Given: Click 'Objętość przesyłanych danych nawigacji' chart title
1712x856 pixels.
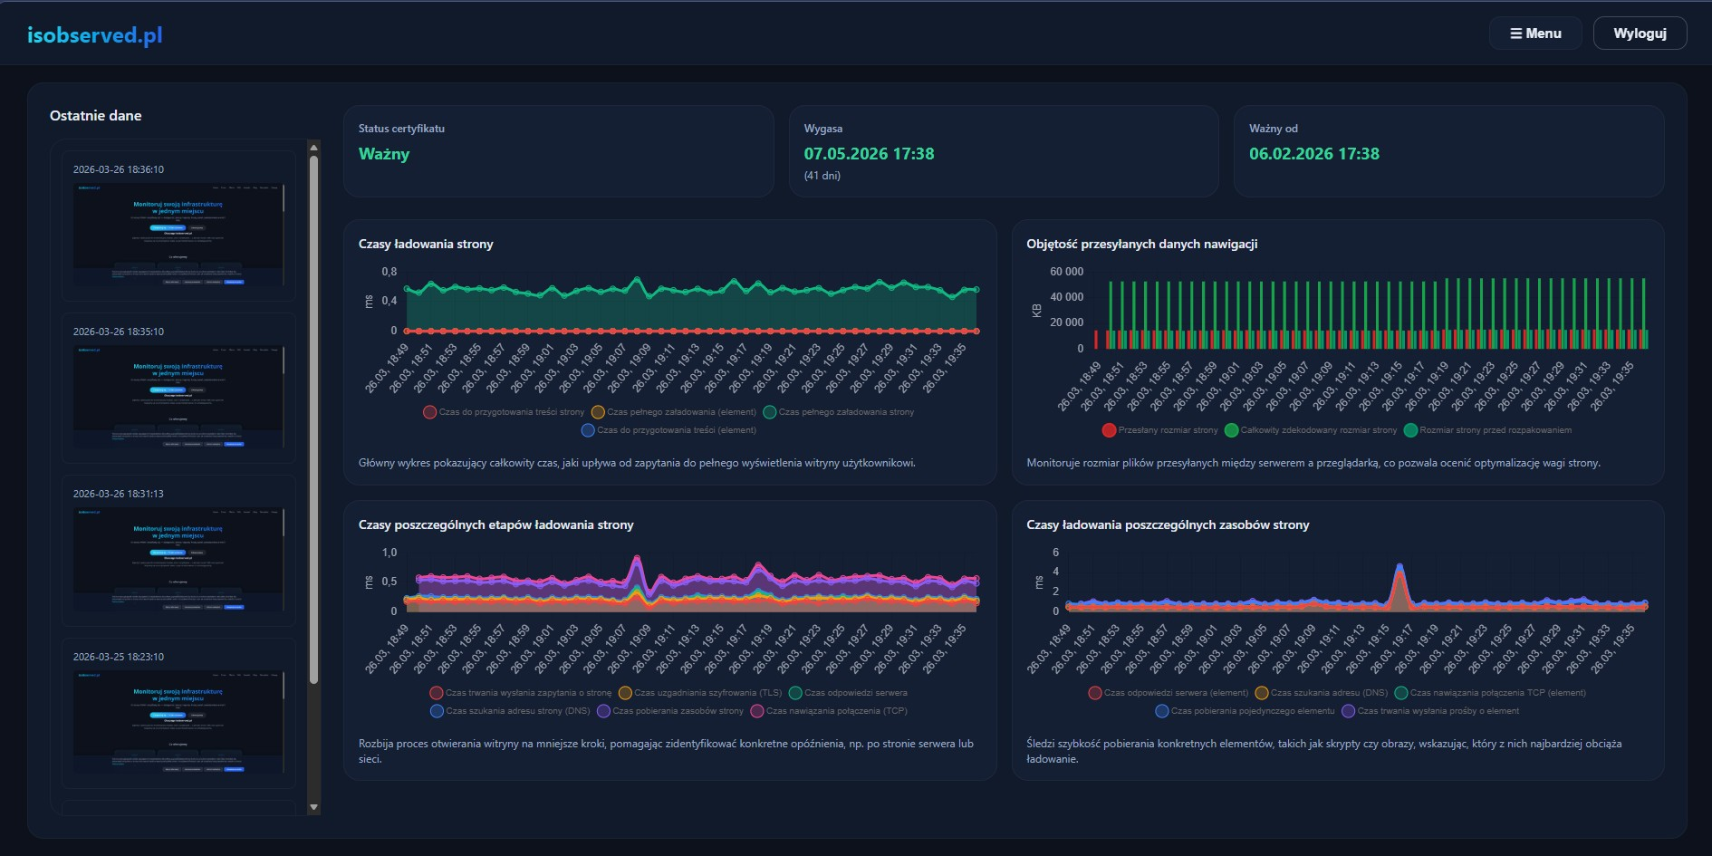Looking at the screenshot, I should (x=1141, y=244).
